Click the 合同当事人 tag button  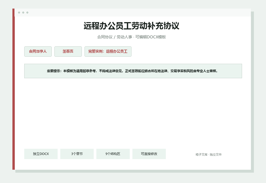pyautogui.click(x=38, y=52)
